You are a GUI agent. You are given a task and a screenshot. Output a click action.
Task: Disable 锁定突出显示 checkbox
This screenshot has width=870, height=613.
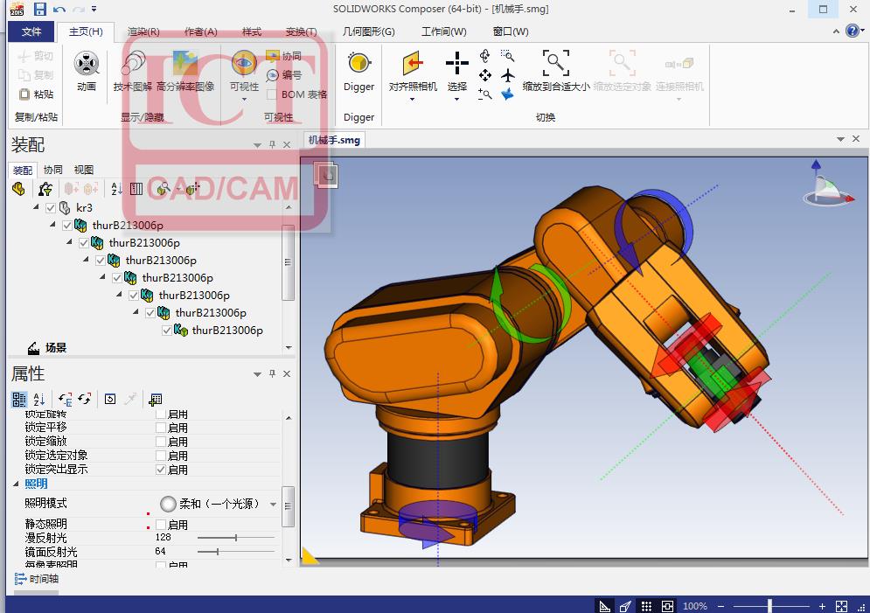coord(160,470)
